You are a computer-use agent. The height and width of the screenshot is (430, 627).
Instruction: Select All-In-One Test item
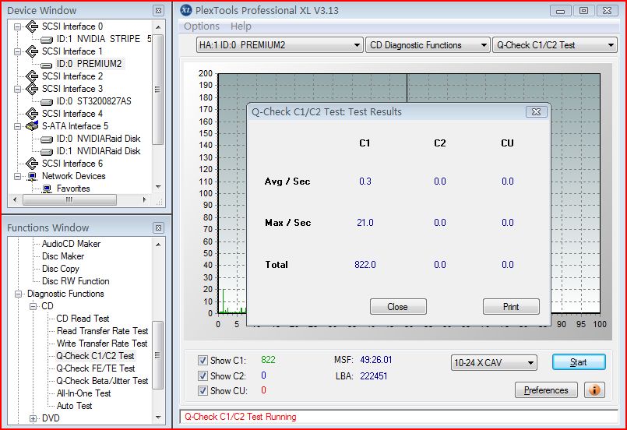pos(83,393)
